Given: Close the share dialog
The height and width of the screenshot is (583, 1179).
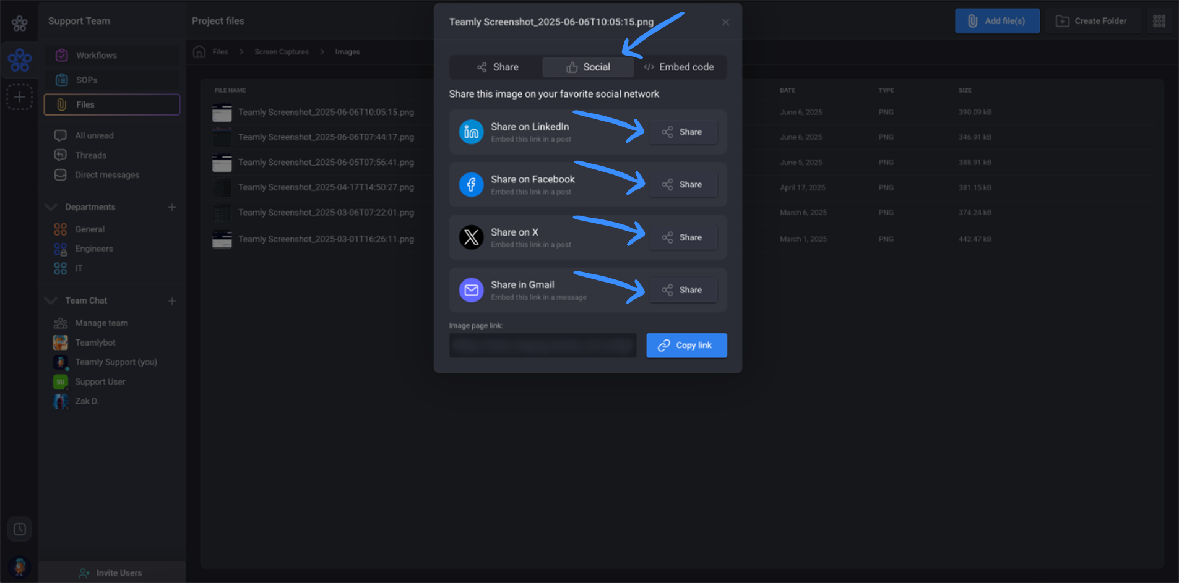Looking at the screenshot, I should (x=725, y=22).
